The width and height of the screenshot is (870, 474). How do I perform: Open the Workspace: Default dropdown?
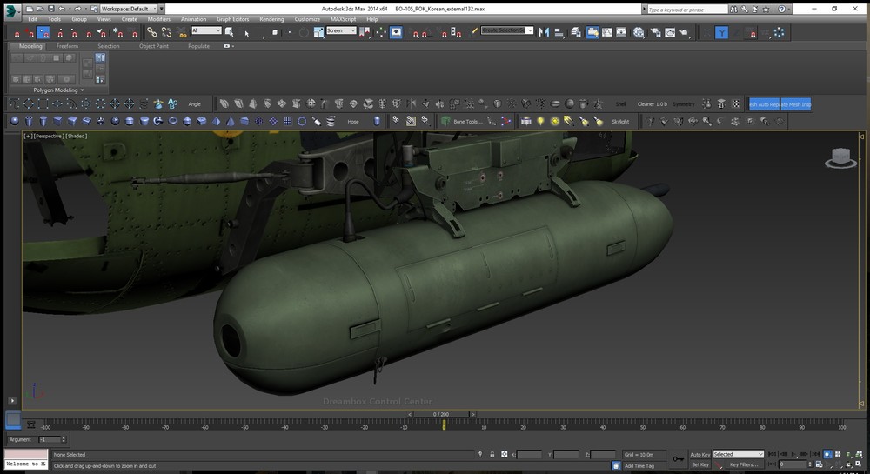coord(128,9)
